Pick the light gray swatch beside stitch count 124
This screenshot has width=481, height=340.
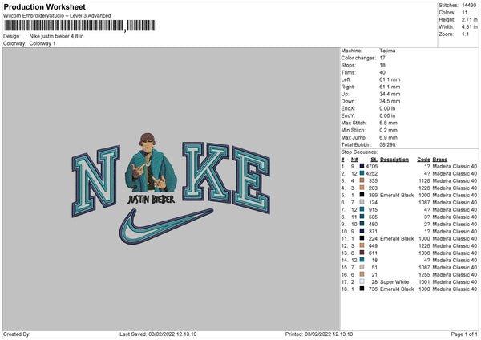point(362,202)
